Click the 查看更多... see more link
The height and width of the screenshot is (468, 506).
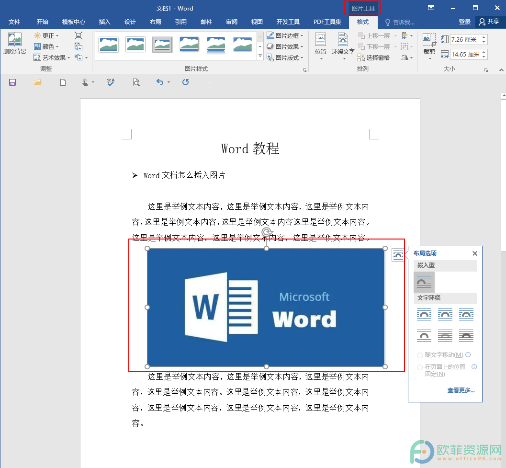pos(461,390)
